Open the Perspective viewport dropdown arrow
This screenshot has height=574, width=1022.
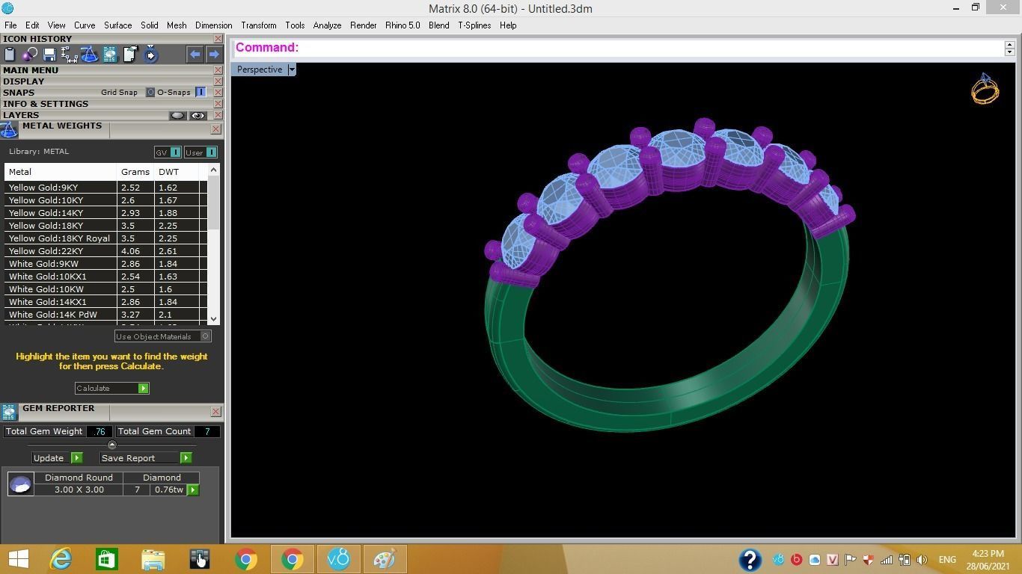tap(292, 70)
